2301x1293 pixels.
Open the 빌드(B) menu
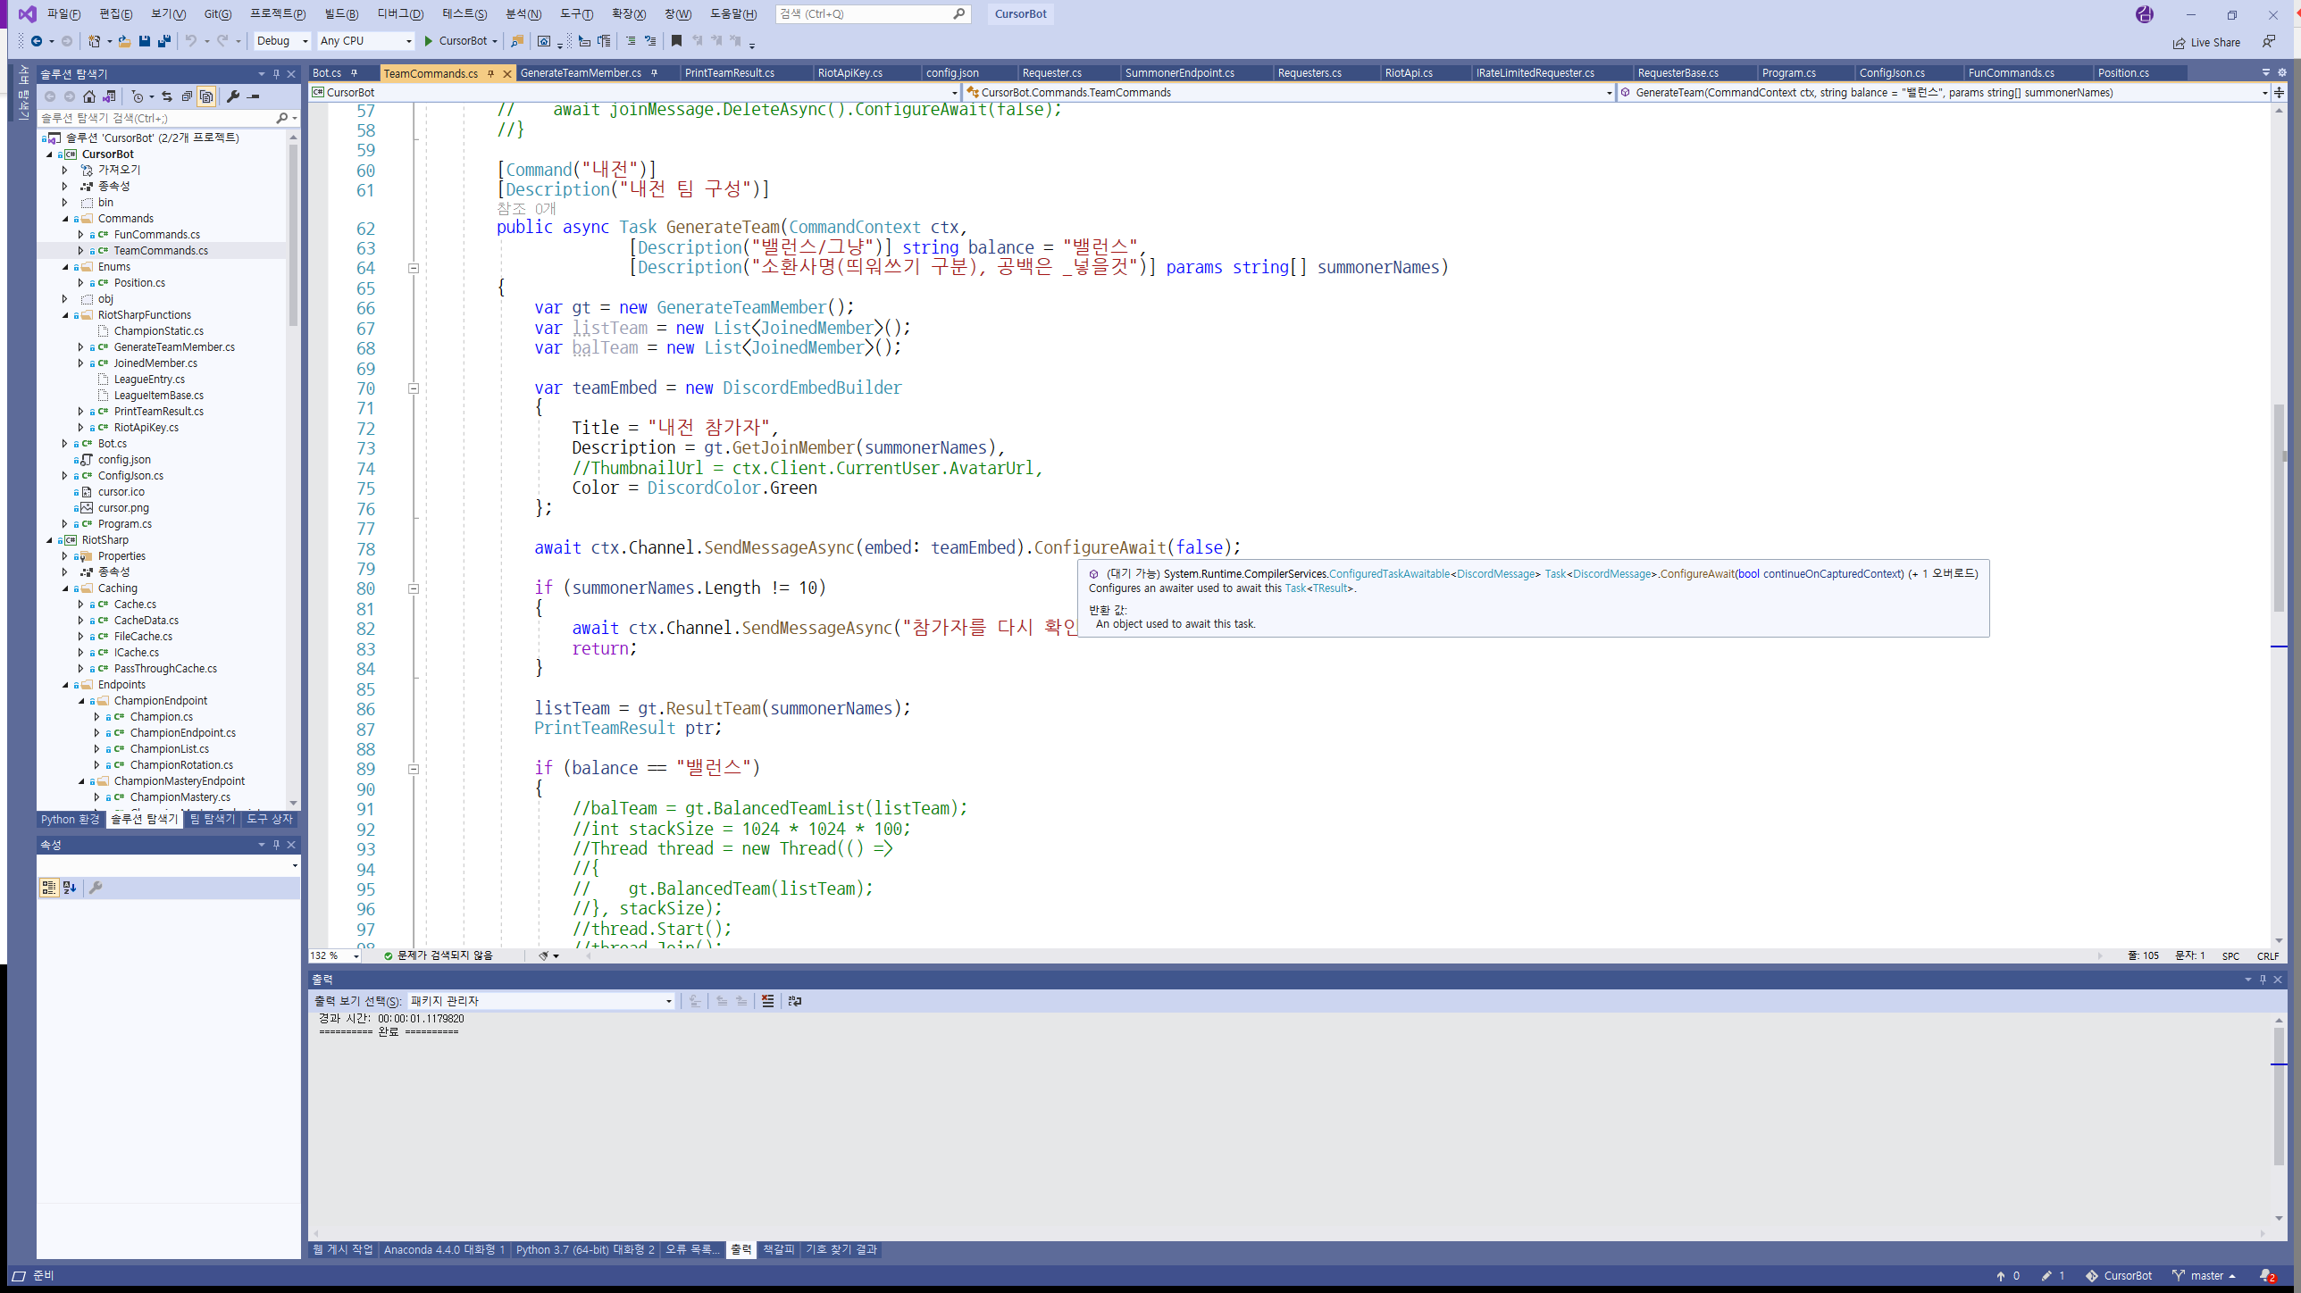click(x=341, y=13)
